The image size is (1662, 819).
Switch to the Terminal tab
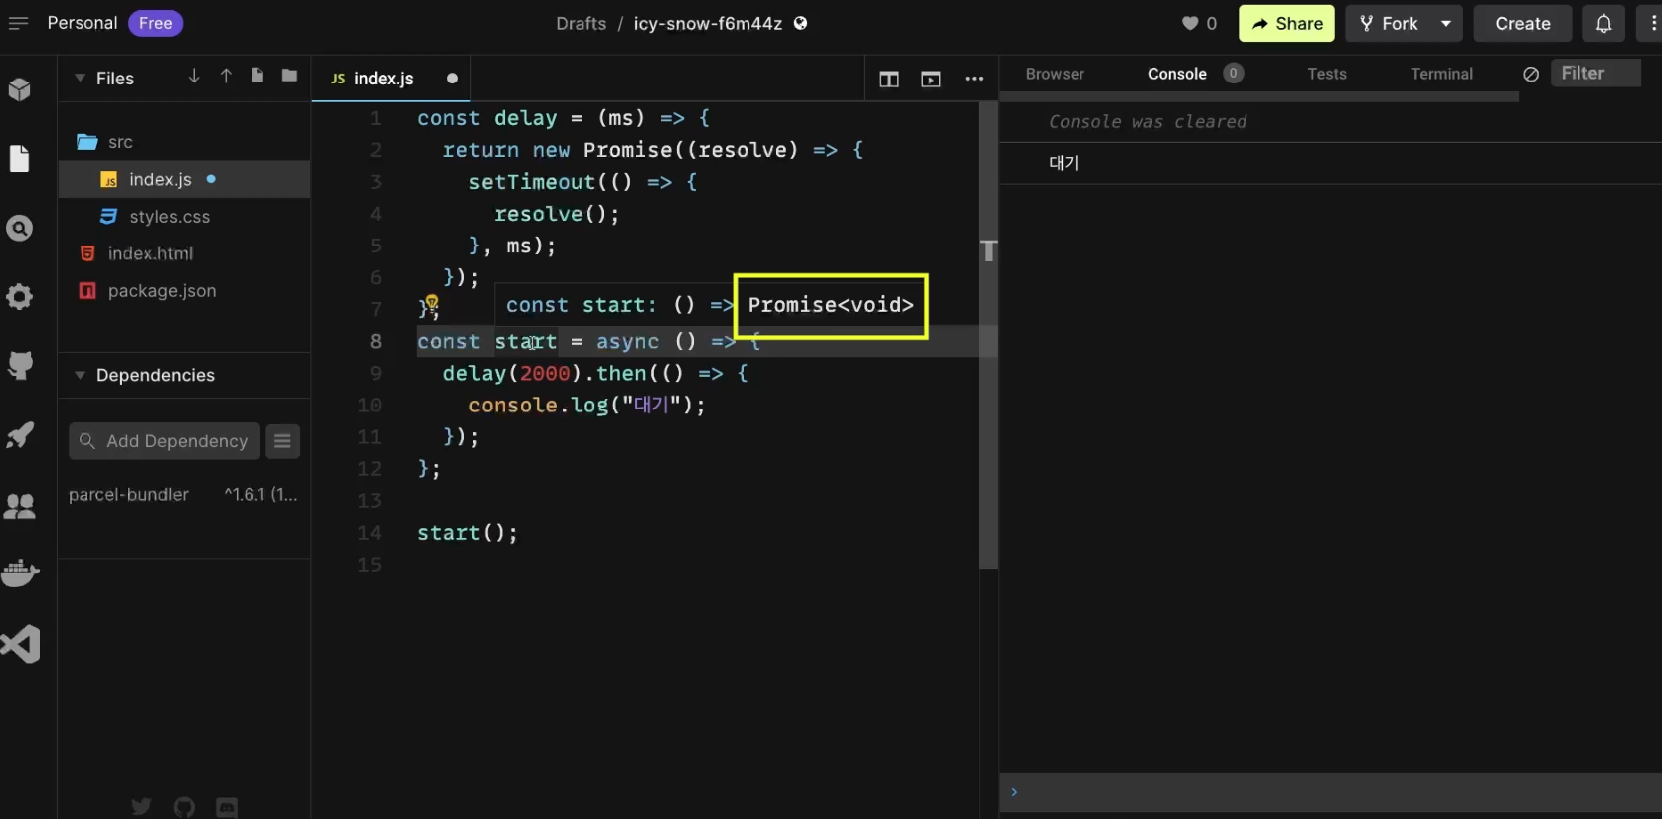[x=1441, y=74]
